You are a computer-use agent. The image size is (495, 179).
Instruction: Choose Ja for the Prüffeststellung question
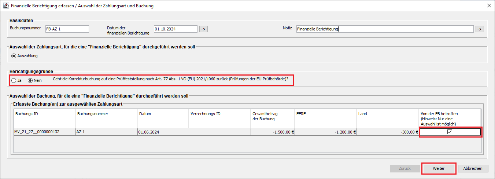(x=14, y=80)
